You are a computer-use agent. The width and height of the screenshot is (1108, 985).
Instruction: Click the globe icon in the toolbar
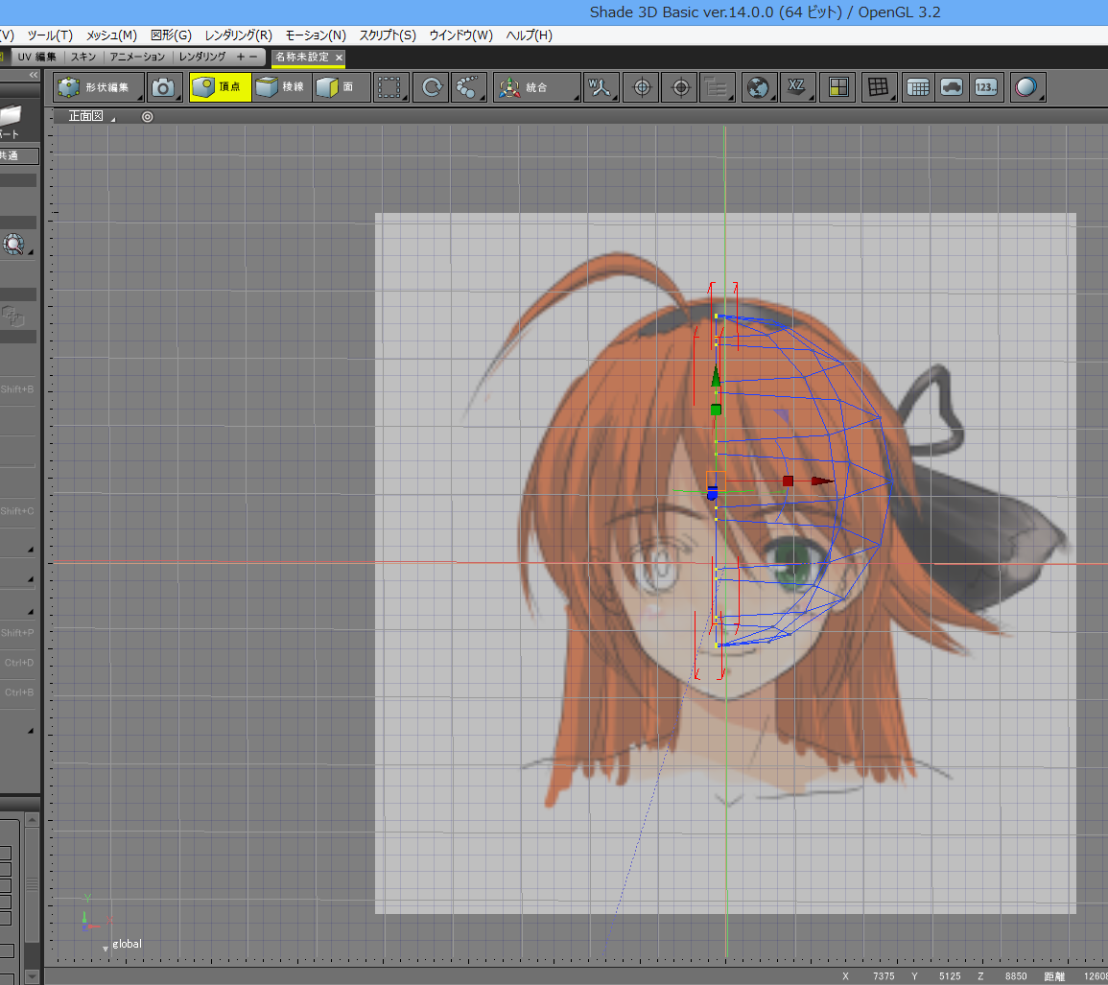tap(758, 88)
